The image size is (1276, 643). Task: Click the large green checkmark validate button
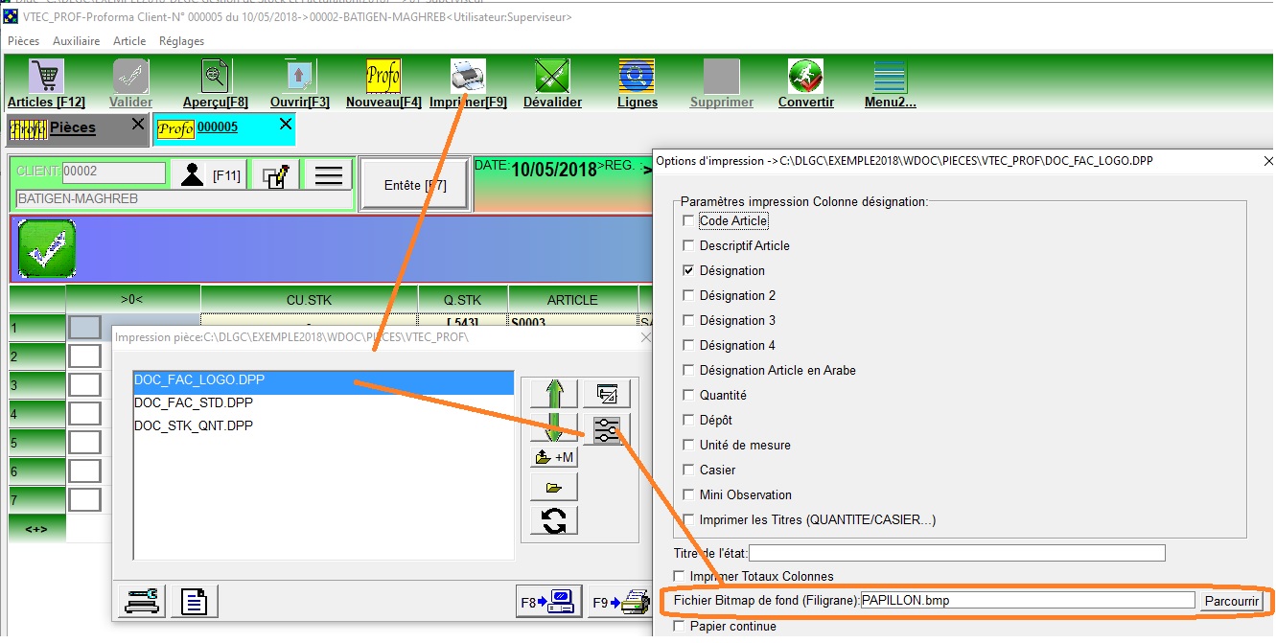click(47, 249)
